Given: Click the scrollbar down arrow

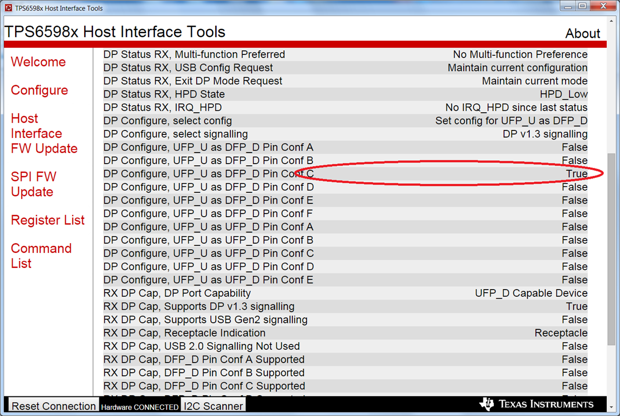Looking at the screenshot, I should 612,407.
